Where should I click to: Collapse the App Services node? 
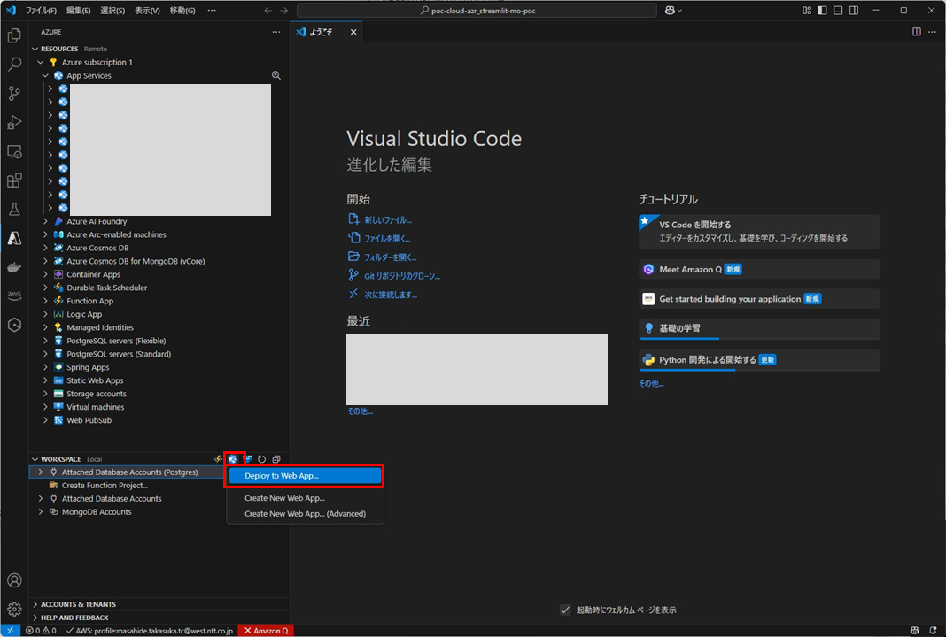pyautogui.click(x=45, y=75)
